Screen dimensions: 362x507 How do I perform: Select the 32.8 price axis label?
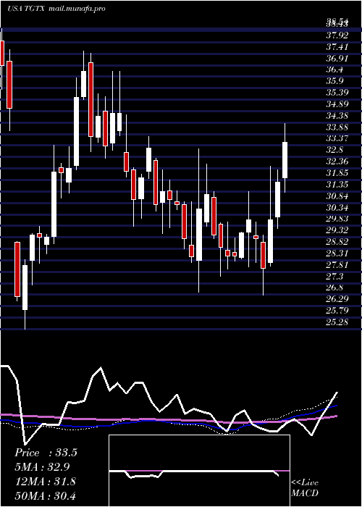click(x=335, y=150)
